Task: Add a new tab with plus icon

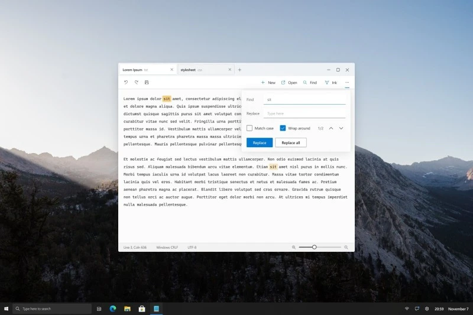Action: 239,70
